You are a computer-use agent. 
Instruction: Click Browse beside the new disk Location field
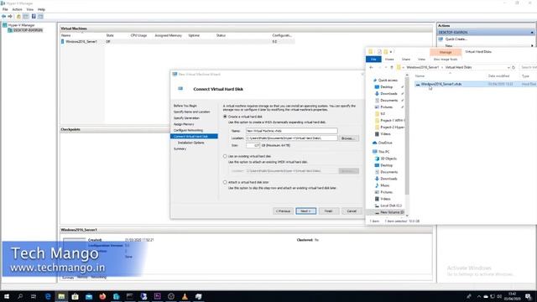click(x=349, y=138)
